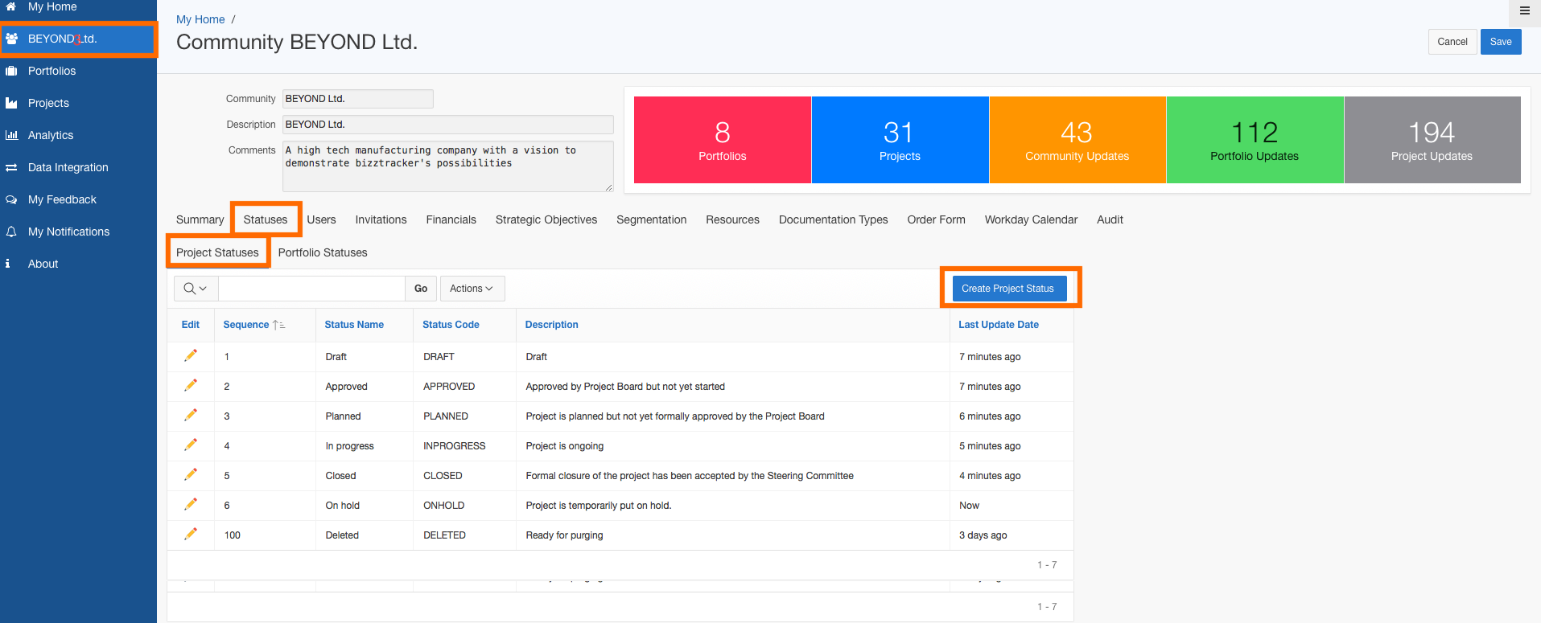Switch to the Users tab
1541x623 pixels.
point(321,219)
